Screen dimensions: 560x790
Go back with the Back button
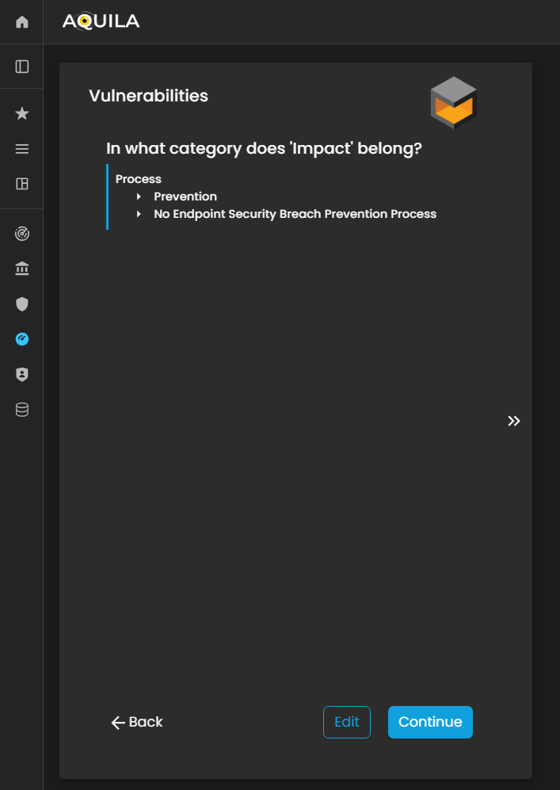pyautogui.click(x=137, y=722)
